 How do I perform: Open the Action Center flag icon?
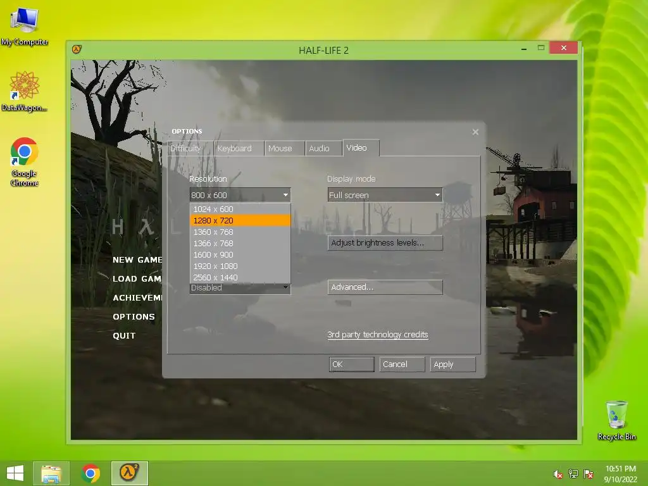pos(589,474)
